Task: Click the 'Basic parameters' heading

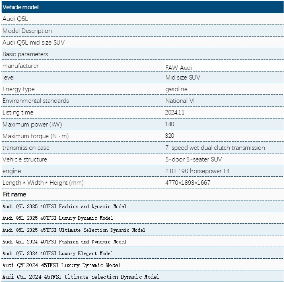Action: tap(25, 54)
